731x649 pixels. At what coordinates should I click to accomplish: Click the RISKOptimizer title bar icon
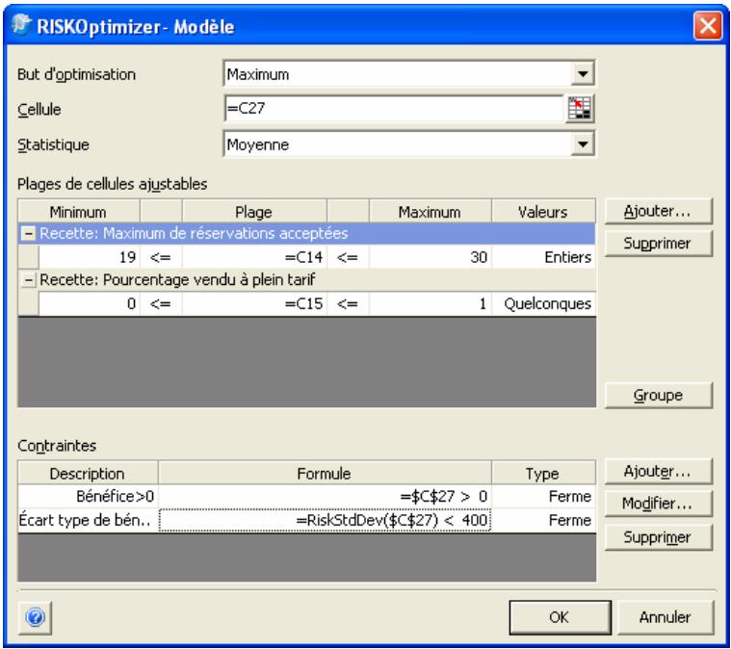pyautogui.click(x=20, y=25)
